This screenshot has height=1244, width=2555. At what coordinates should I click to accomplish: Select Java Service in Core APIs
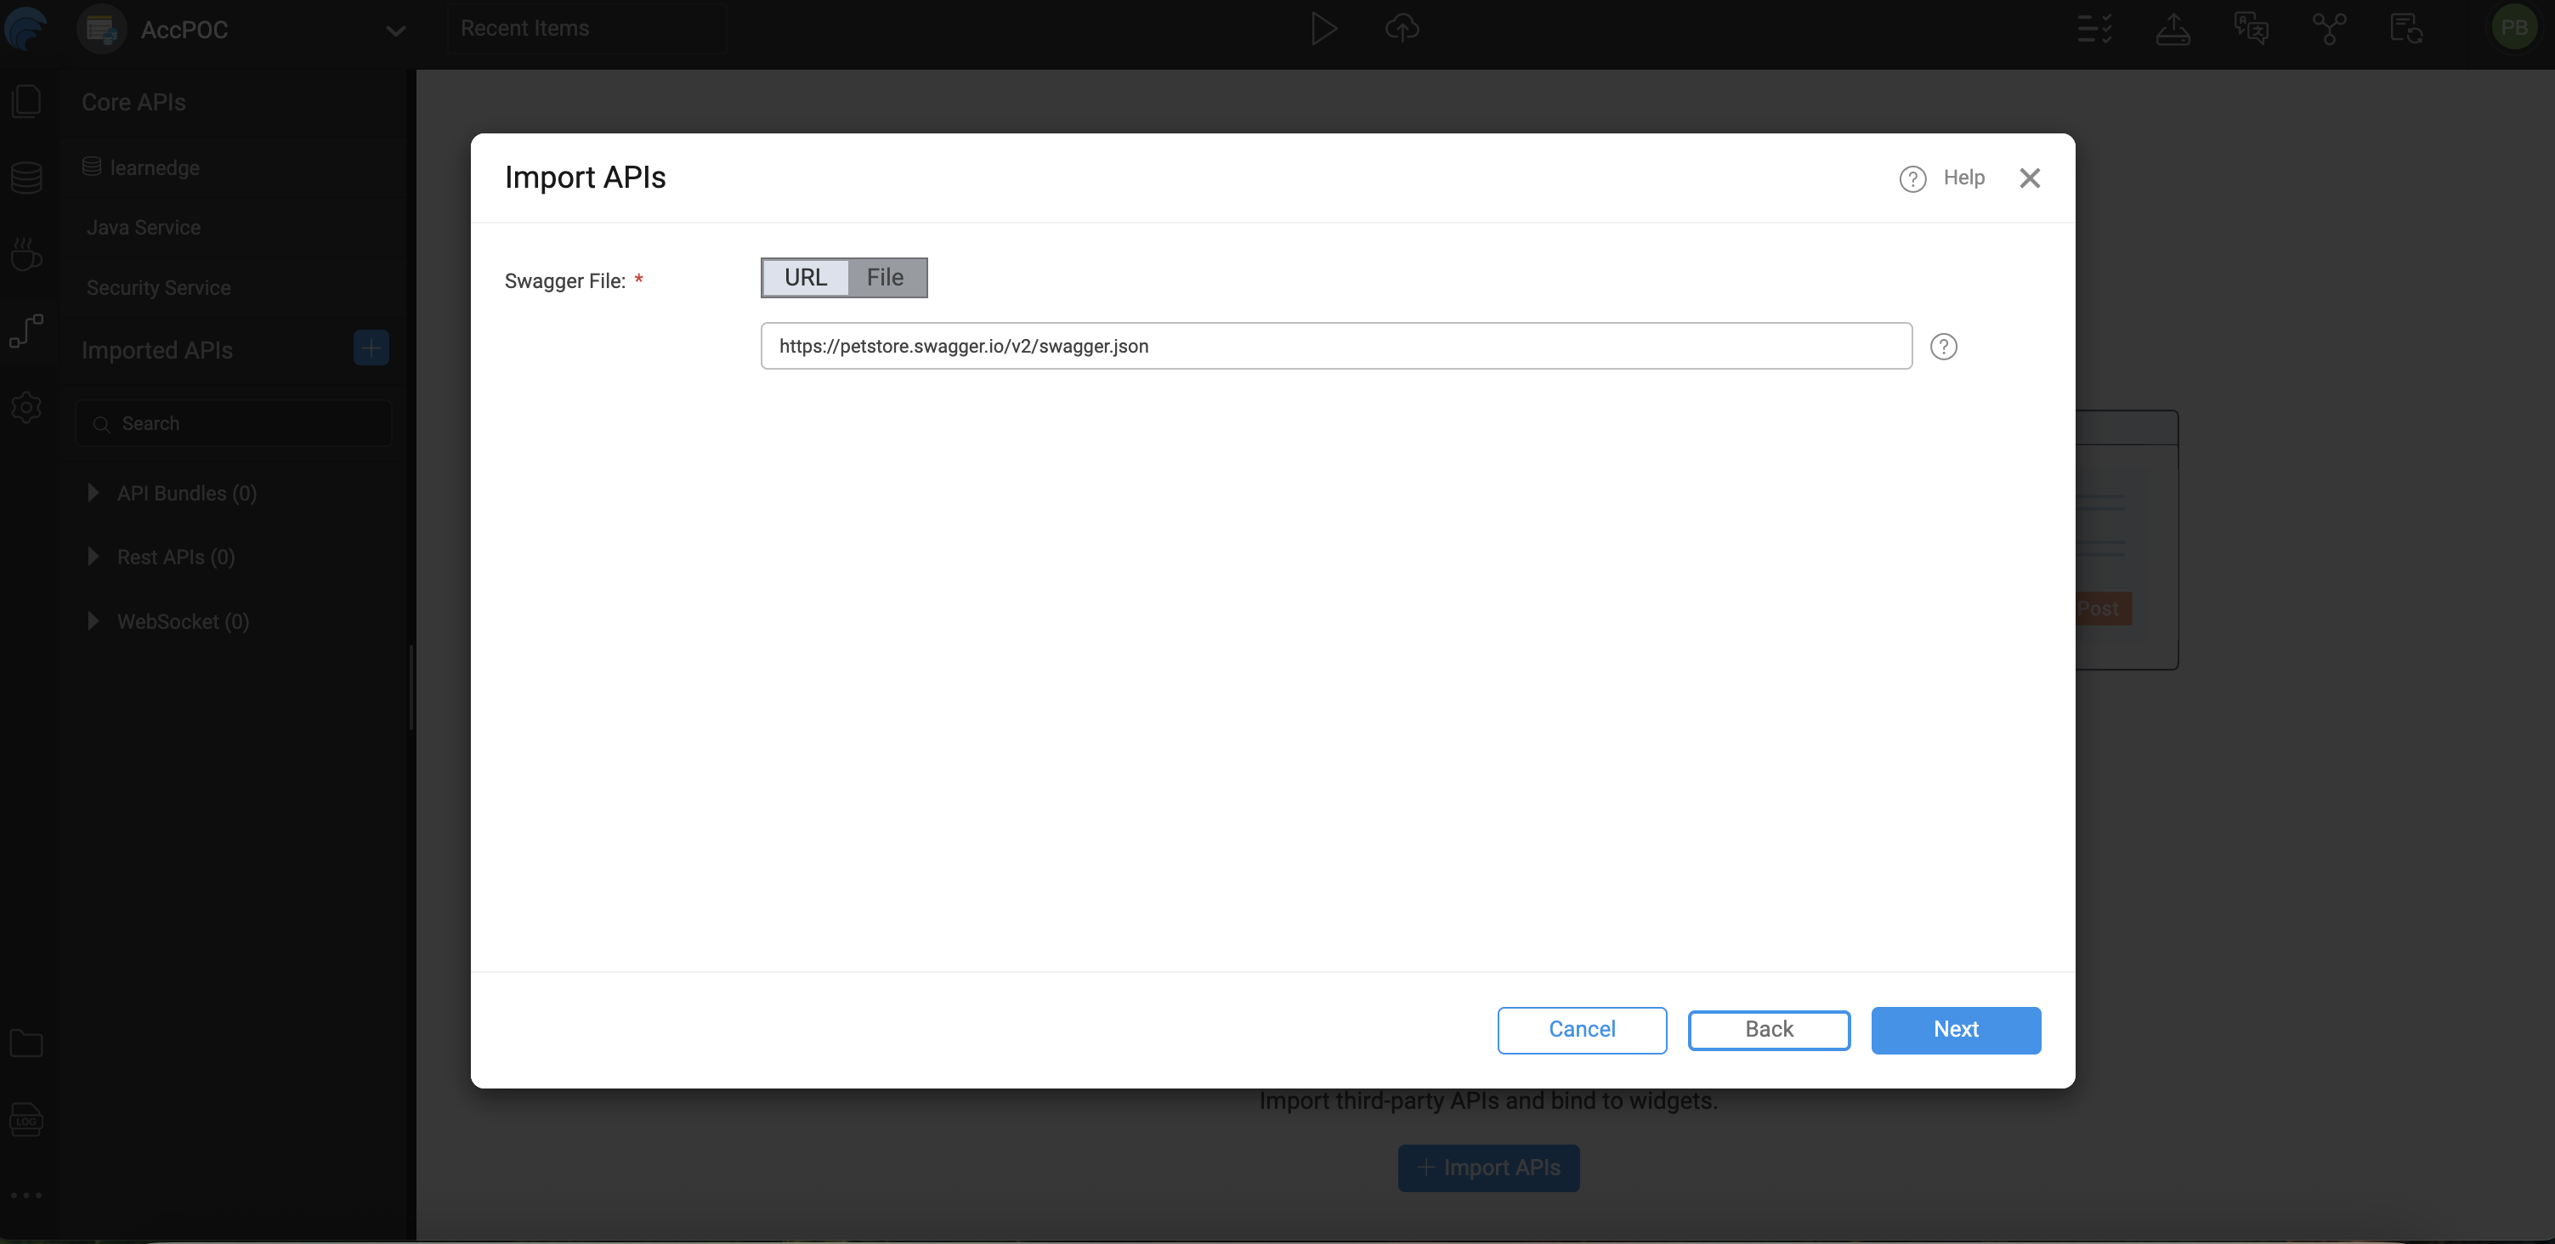pyautogui.click(x=144, y=228)
